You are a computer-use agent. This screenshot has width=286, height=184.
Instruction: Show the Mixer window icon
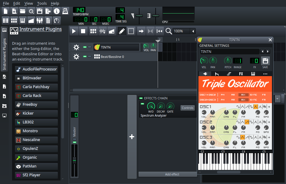[x=40, y=21]
